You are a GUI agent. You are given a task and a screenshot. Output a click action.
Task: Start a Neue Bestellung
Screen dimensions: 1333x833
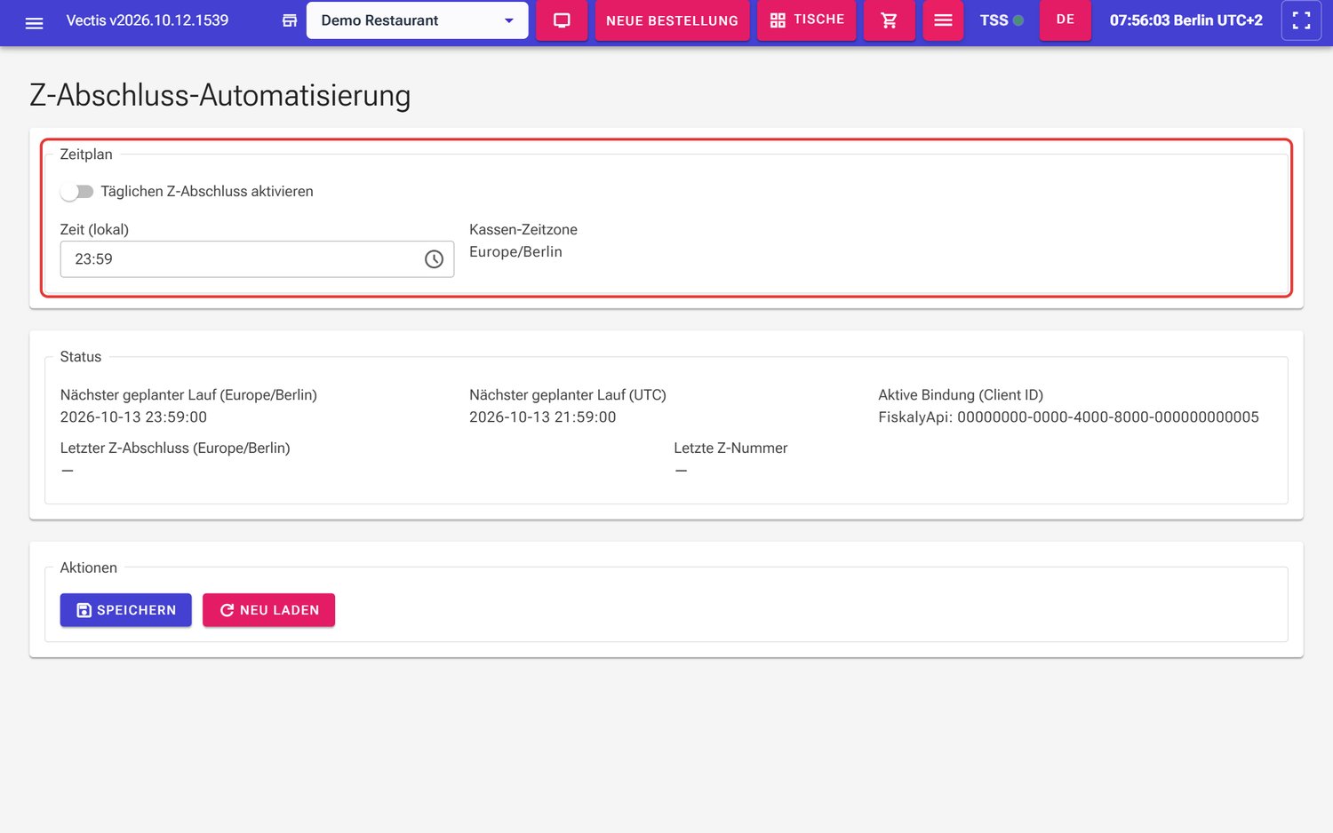(x=672, y=20)
